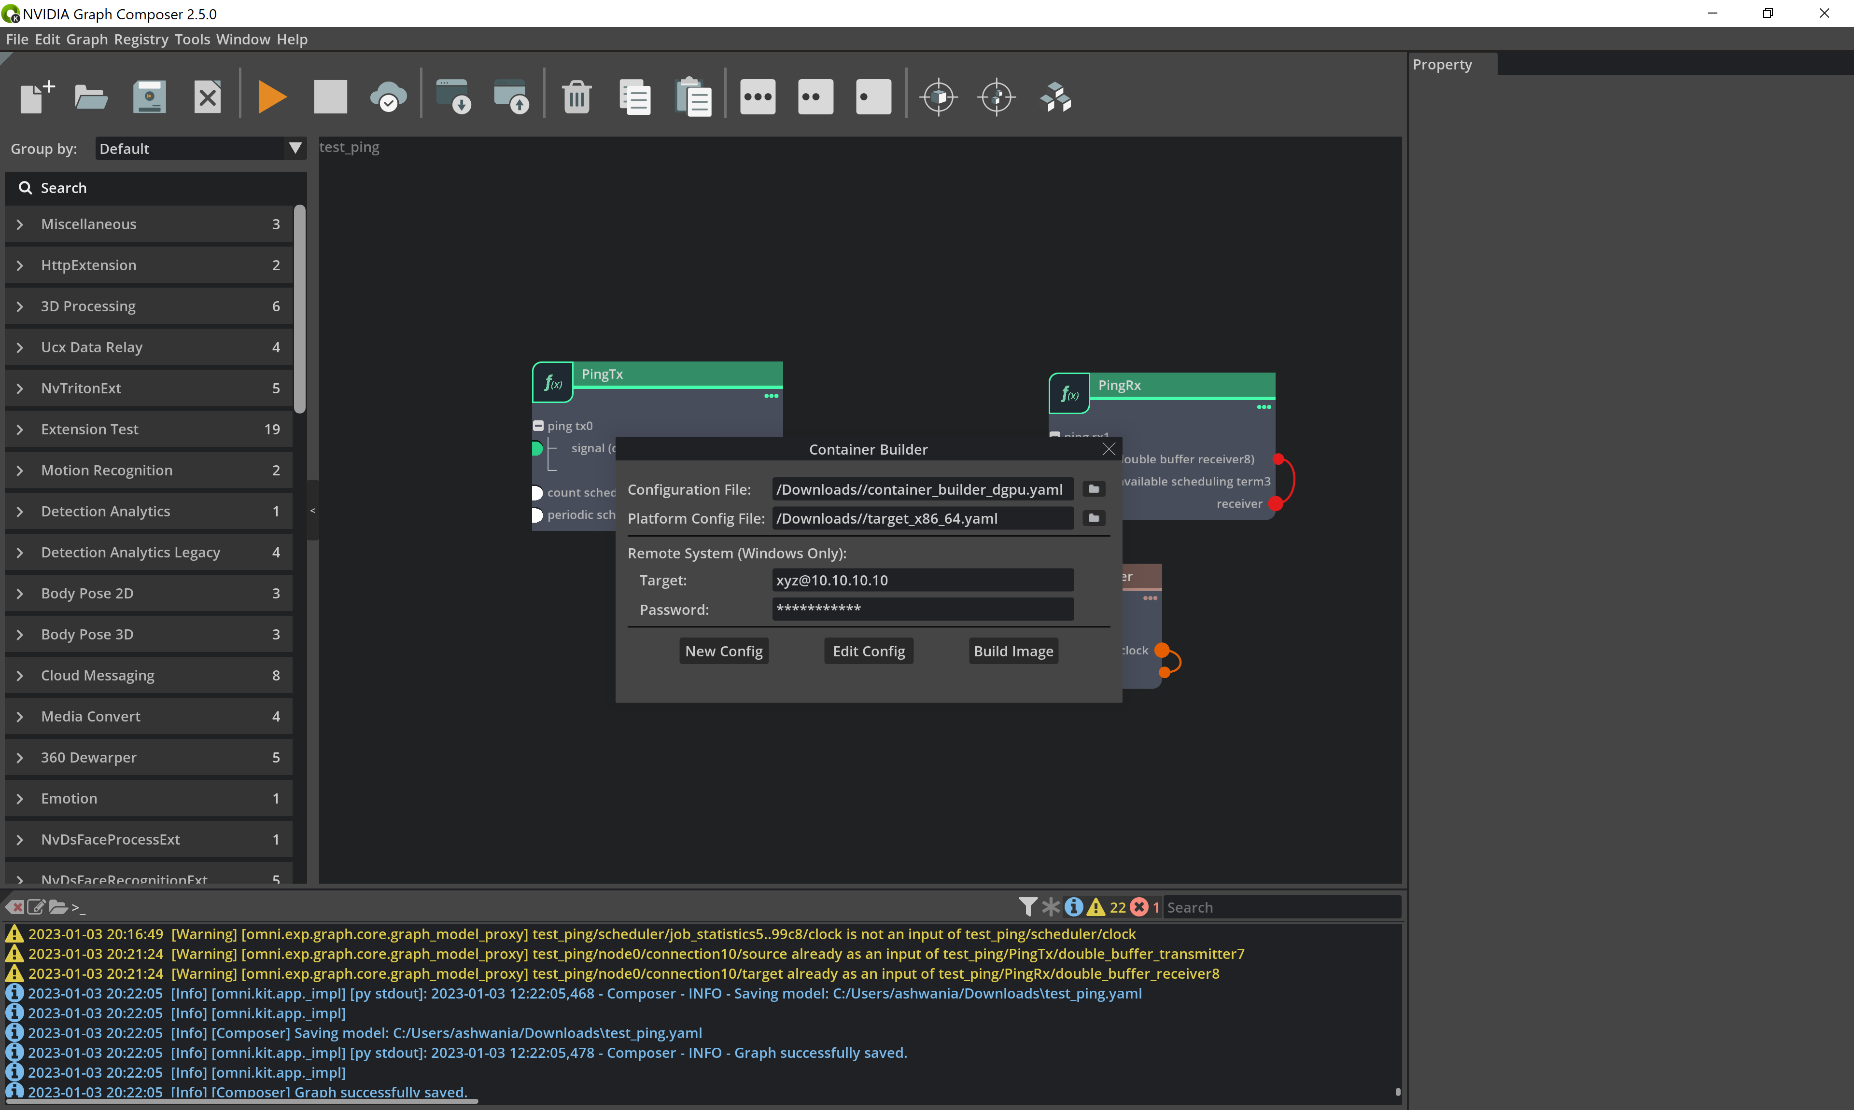This screenshot has height=1110, width=1854.
Task: Open the Tools menu
Action: pyautogui.click(x=192, y=39)
